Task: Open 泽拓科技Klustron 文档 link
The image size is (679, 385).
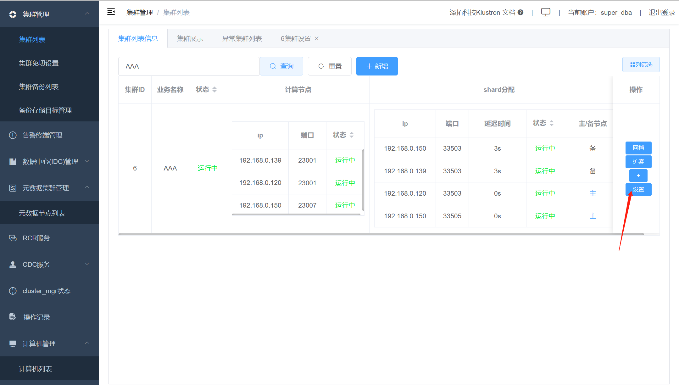Action: coord(482,13)
